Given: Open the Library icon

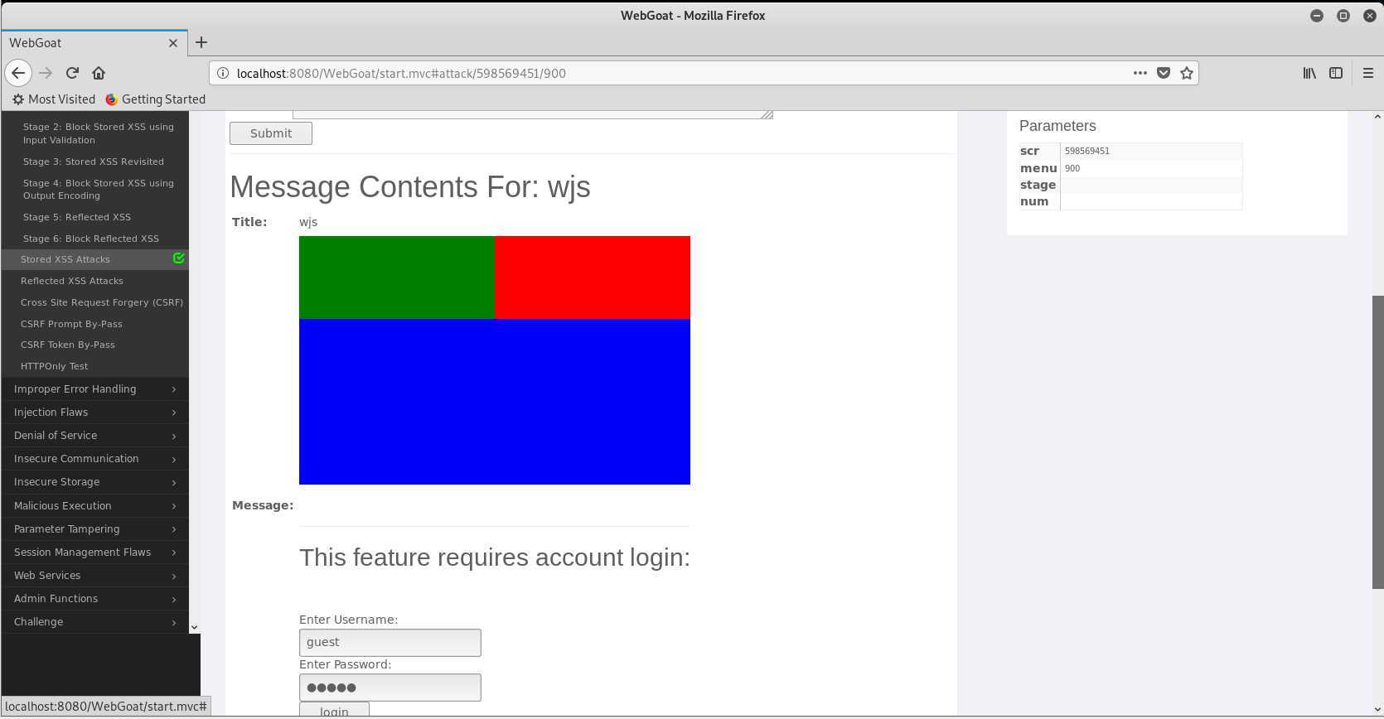Looking at the screenshot, I should pyautogui.click(x=1309, y=73).
